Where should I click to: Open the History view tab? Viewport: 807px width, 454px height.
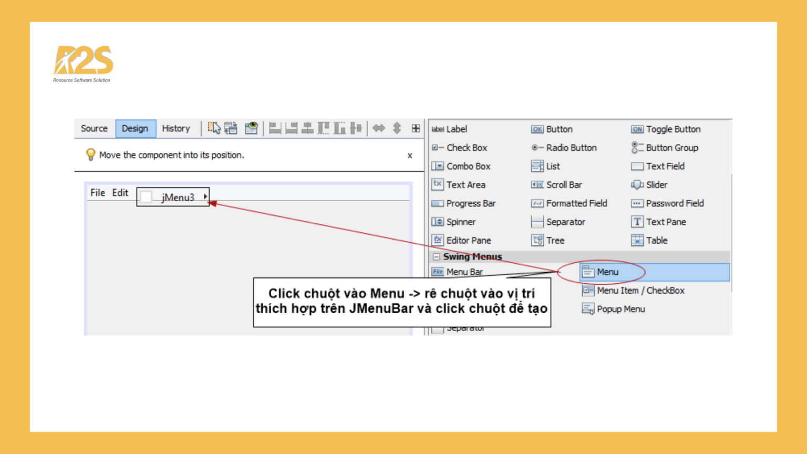(x=175, y=129)
